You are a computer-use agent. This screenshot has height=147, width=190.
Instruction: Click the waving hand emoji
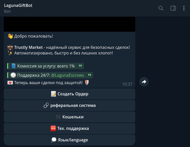(10, 36)
